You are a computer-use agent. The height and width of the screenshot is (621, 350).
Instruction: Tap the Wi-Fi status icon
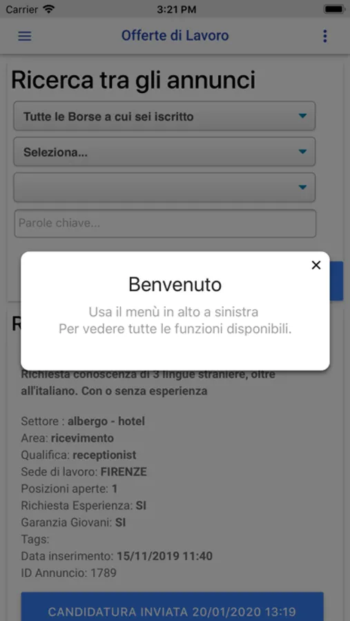[x=48, y=9]
